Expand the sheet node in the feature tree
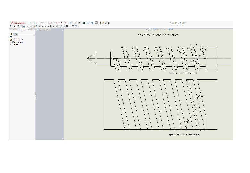This screenshot has height=173, width=250. [x=11, y=45]
